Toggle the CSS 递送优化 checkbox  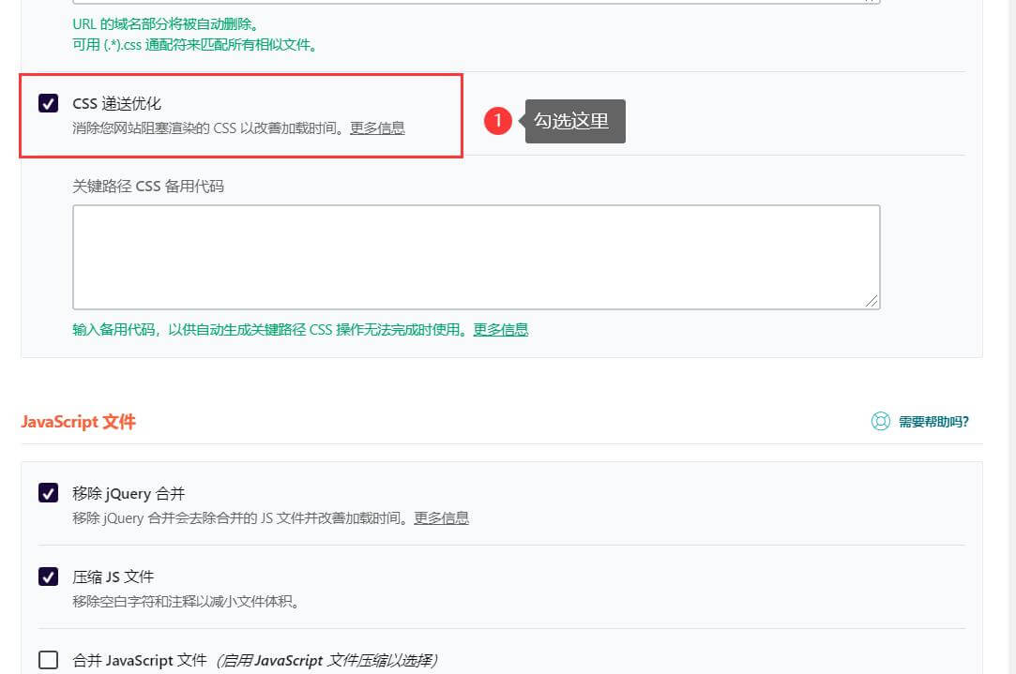48,103
